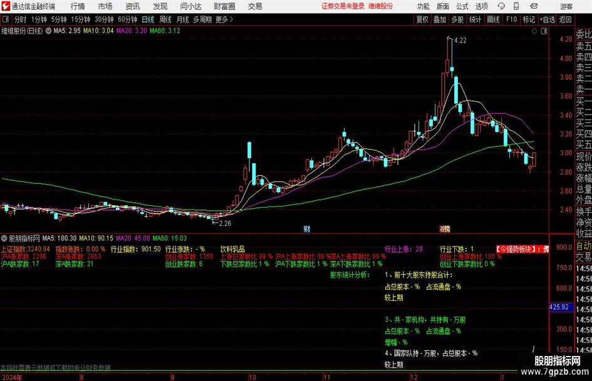The height and width of the screenshot is (381, 592).
Task: Click the 画线 drawing tool button
Action: [493, 19]
